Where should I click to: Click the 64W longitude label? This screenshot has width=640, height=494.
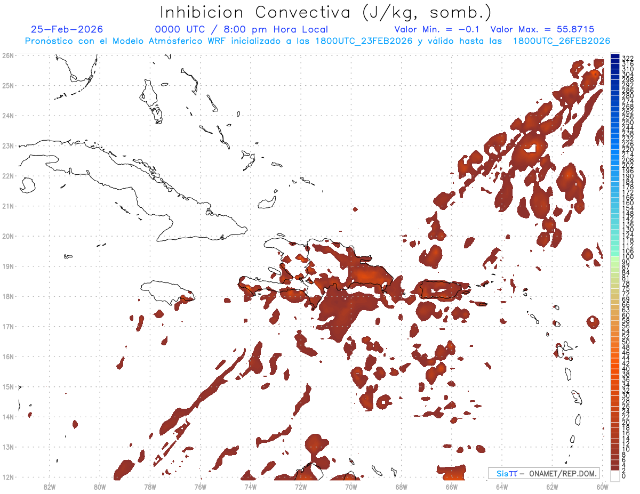click(x=502, y=487)
